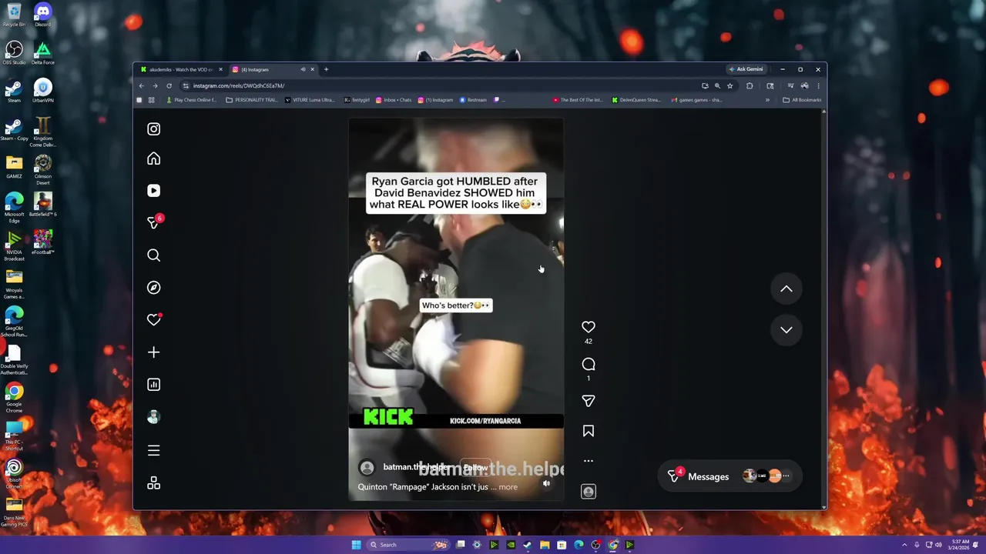Open the Meta apps grid icon
The image size is (986, 554).
pos(153,483)
